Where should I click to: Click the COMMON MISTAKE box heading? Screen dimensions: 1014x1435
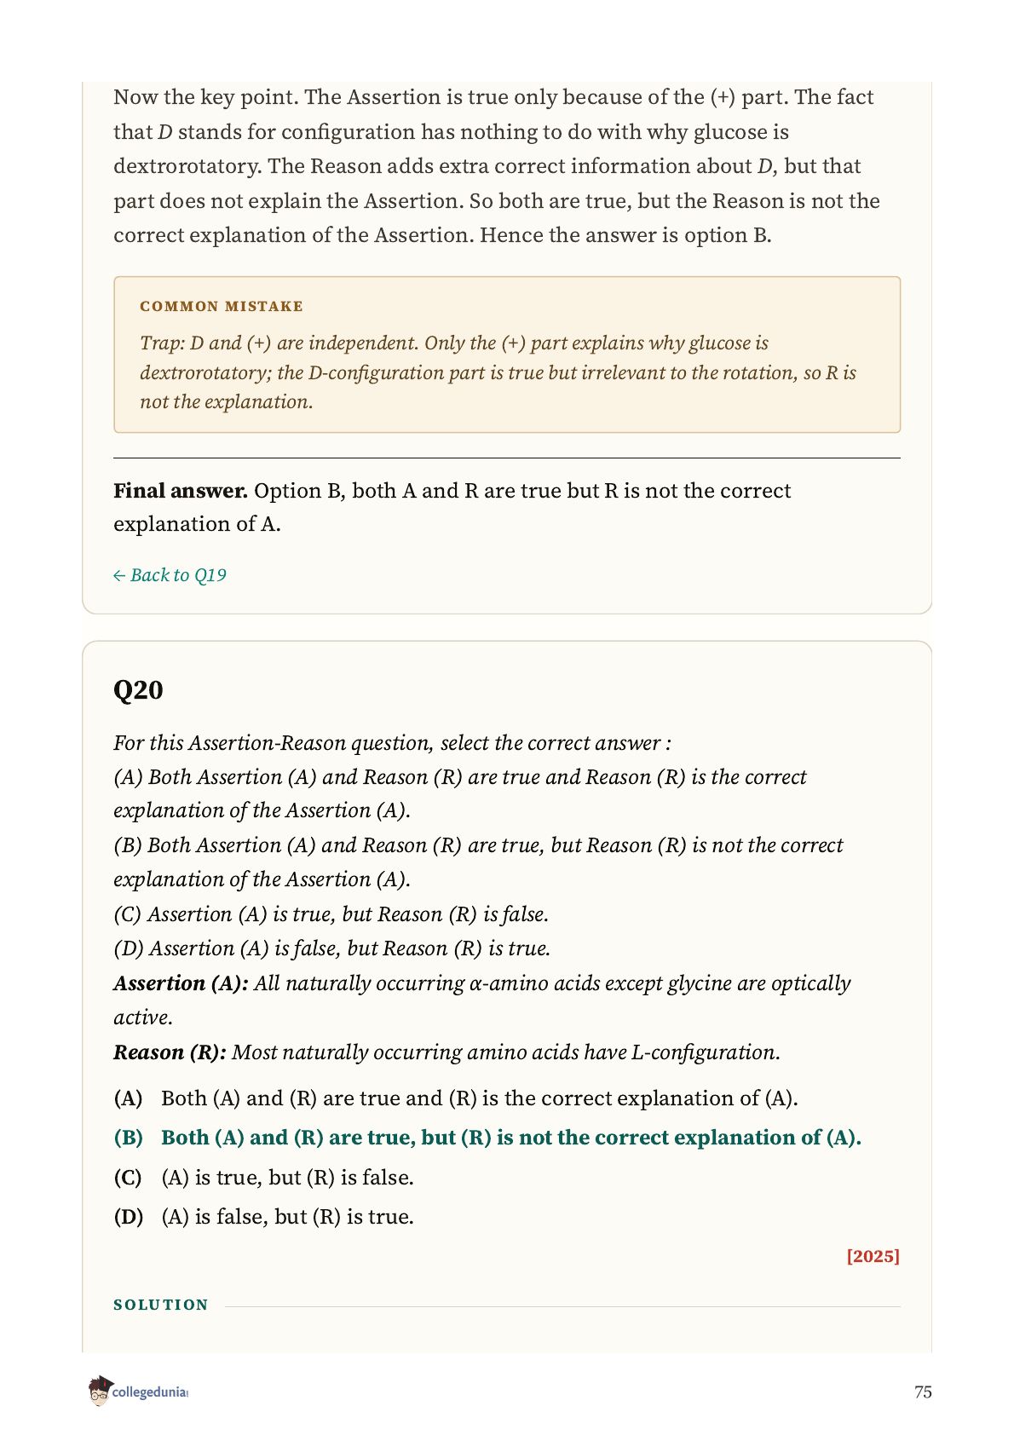point(222,306)
